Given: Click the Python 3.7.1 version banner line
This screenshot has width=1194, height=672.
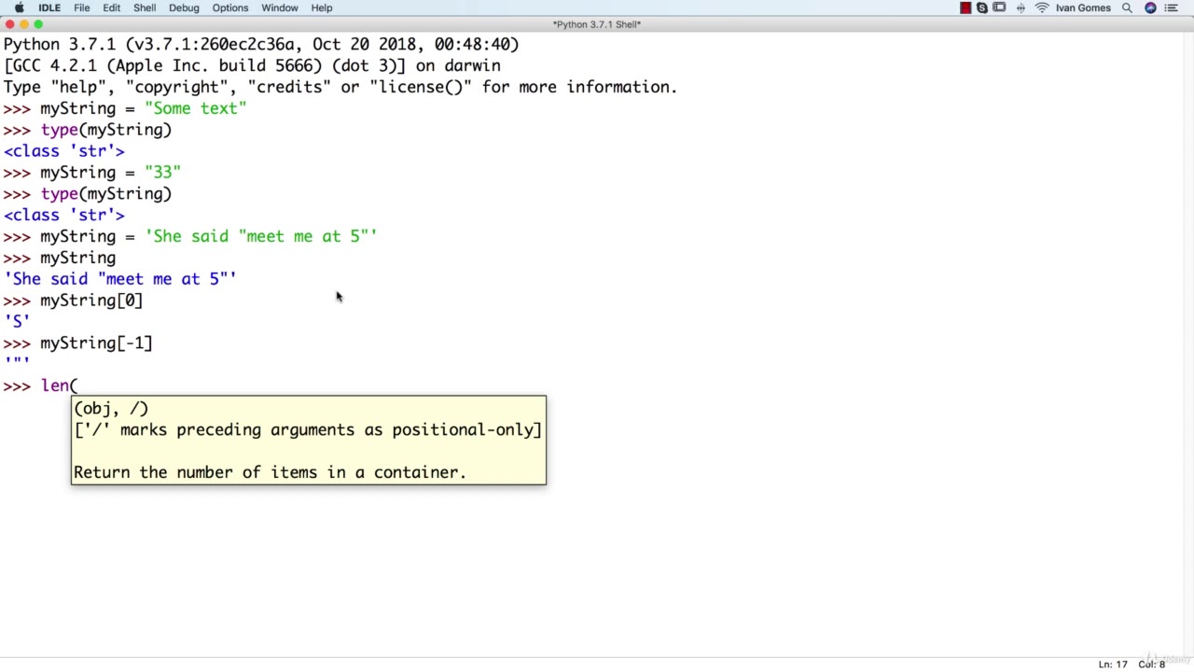Looking at the screenshot, I should pyautogui.click(x=261, y=44).
